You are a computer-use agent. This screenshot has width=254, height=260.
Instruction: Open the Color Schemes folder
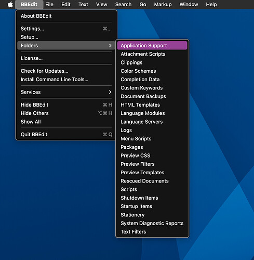(x=152, y=71)
